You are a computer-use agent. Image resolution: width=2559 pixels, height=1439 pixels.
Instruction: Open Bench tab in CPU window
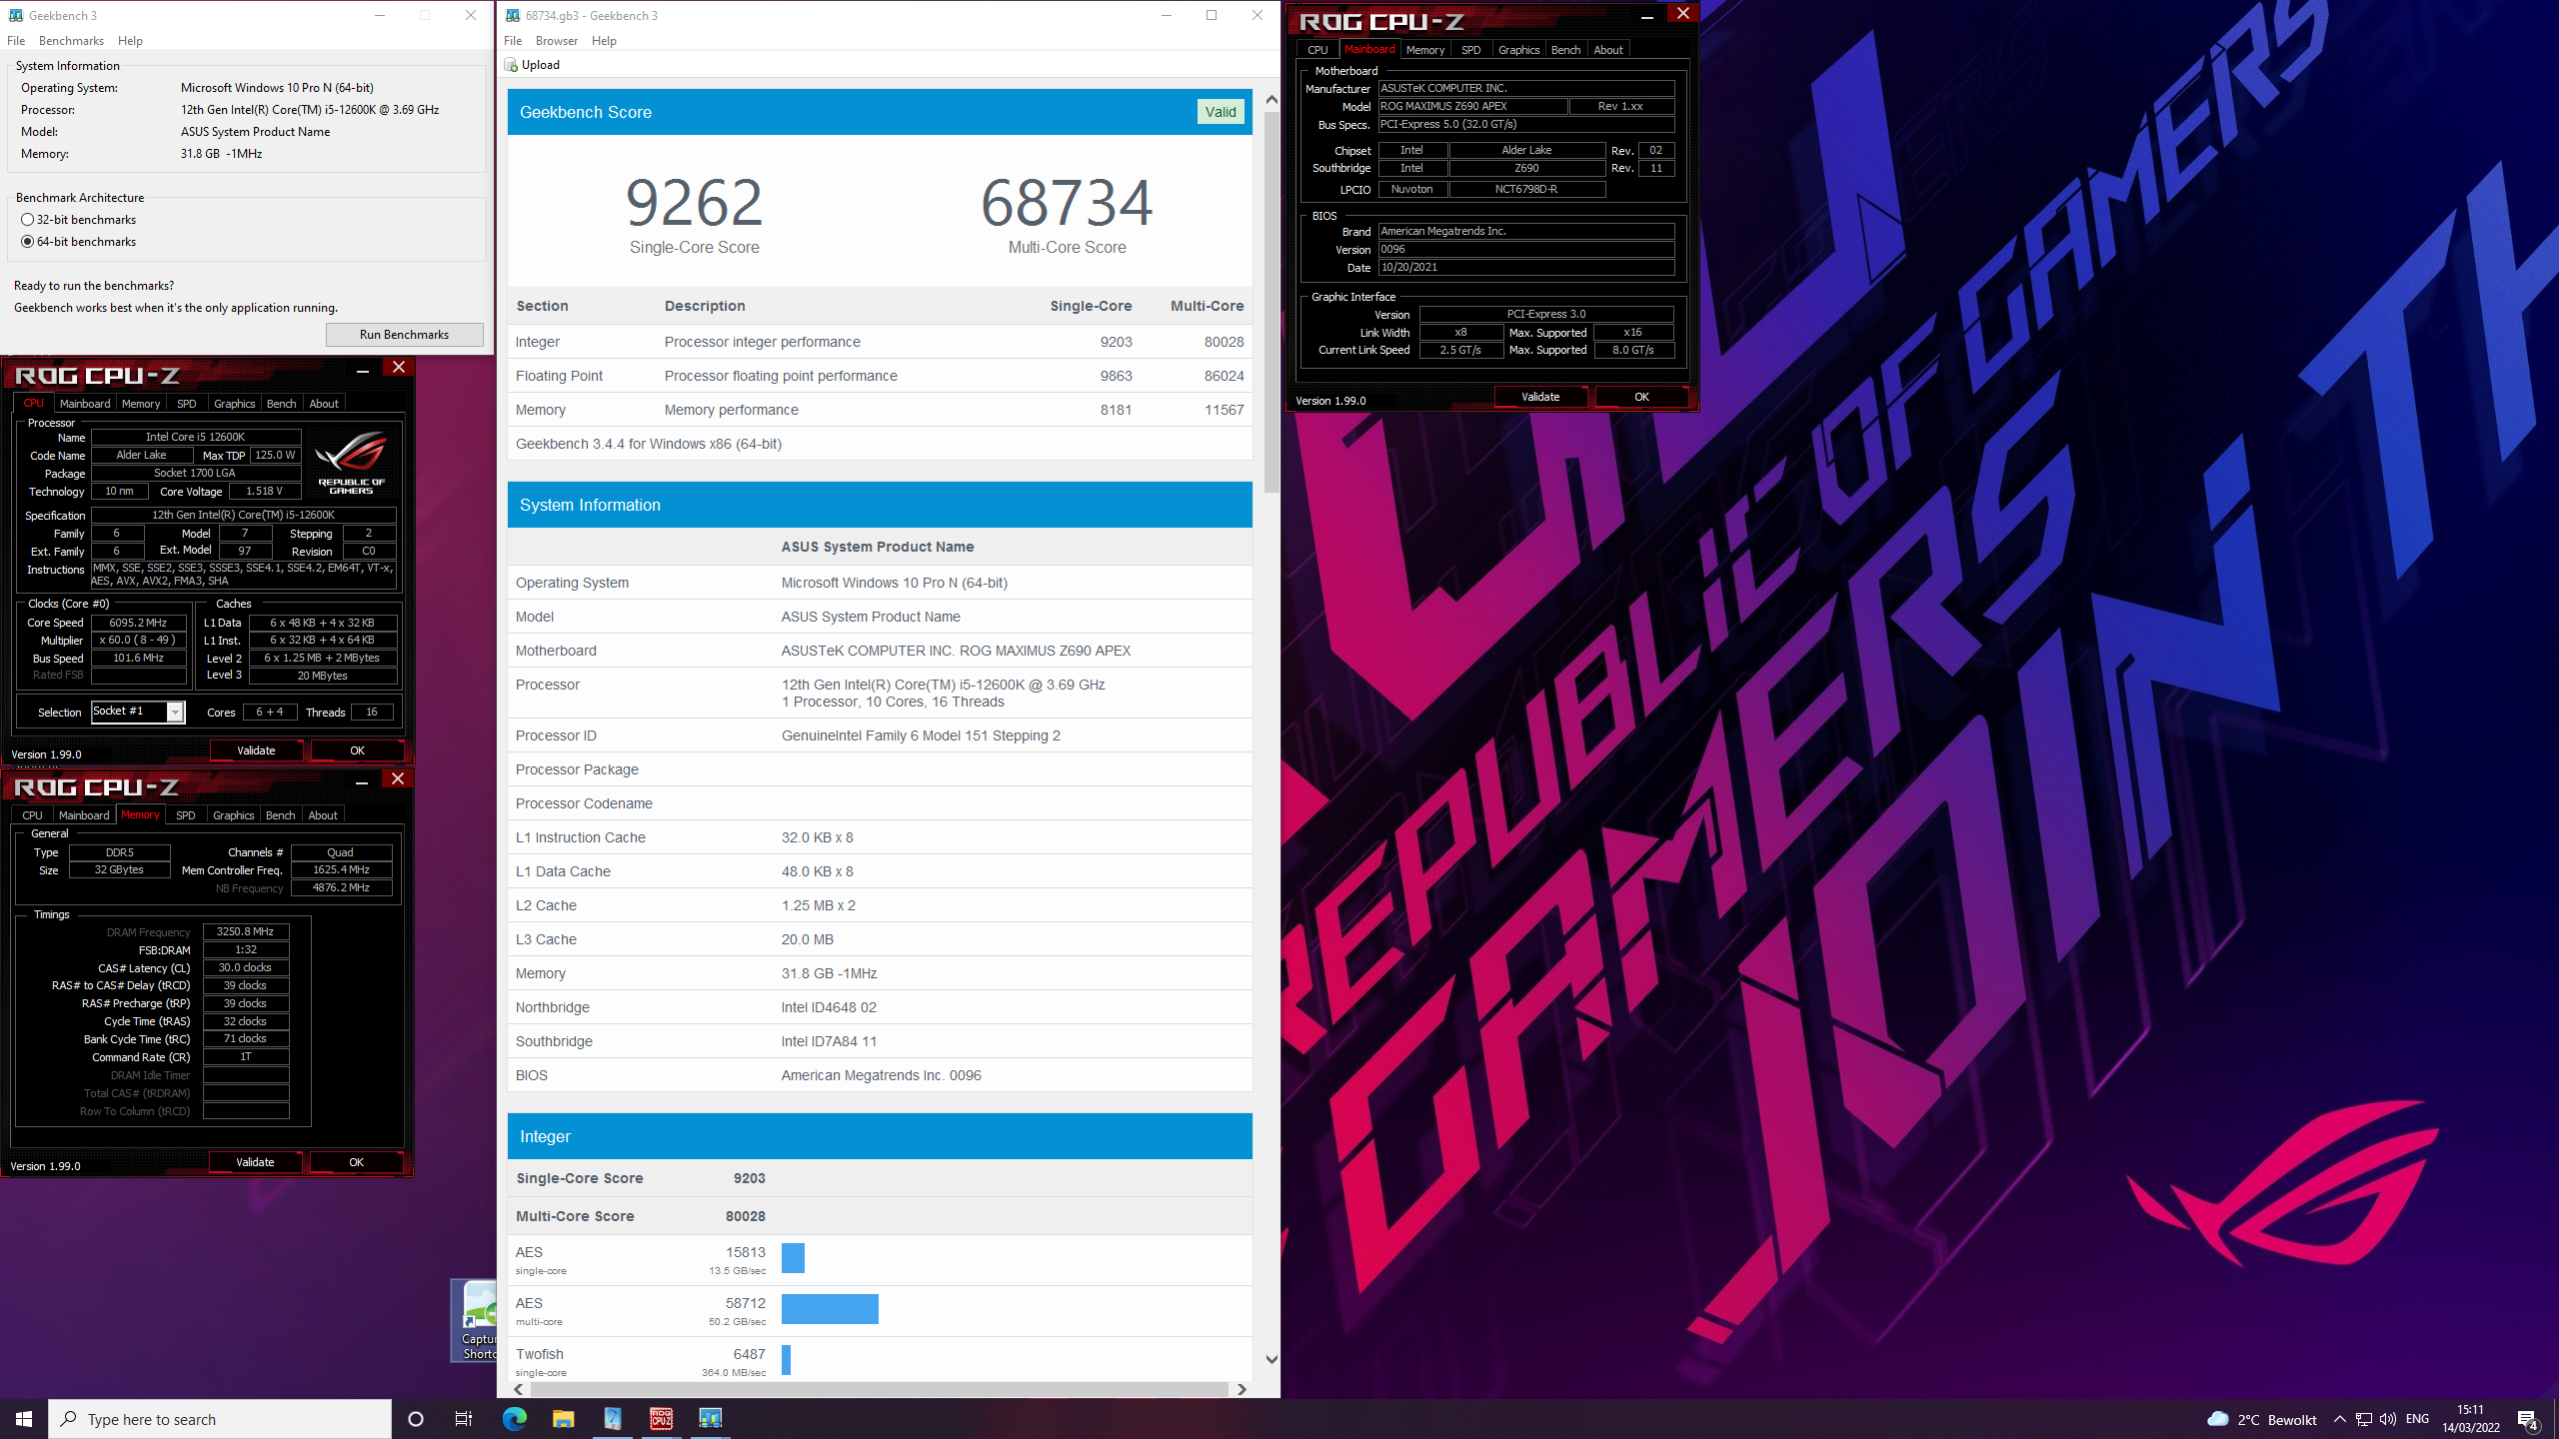(282, 404)
